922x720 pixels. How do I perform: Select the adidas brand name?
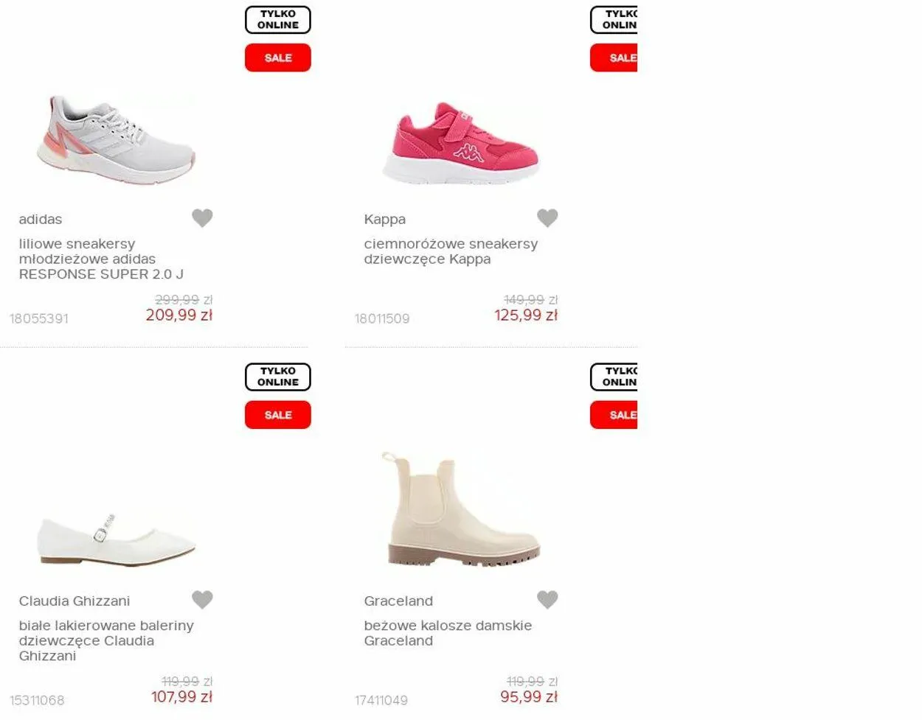(x=41, y=220)
